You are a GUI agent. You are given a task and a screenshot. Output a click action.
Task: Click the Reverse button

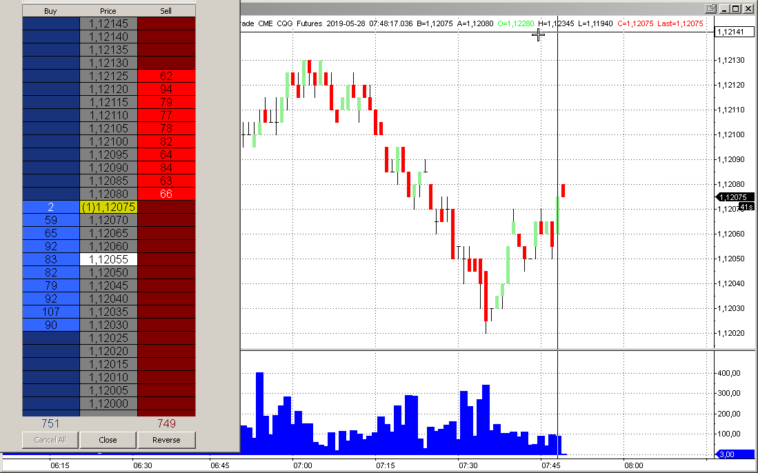pyautogui.click(x=166, y=440)
